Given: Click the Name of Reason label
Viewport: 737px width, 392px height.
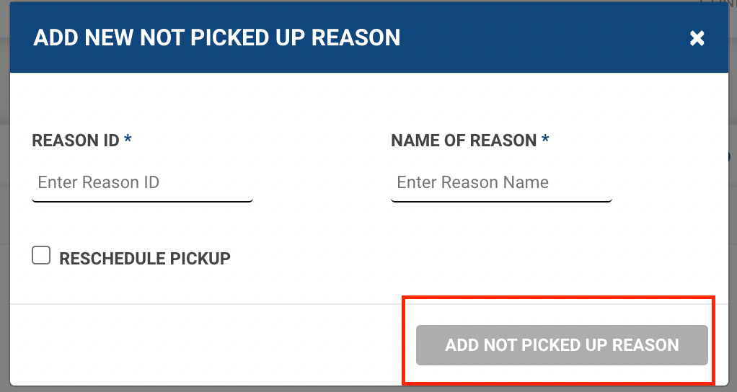Looking at the screenshot, I should tap(464, 141).
